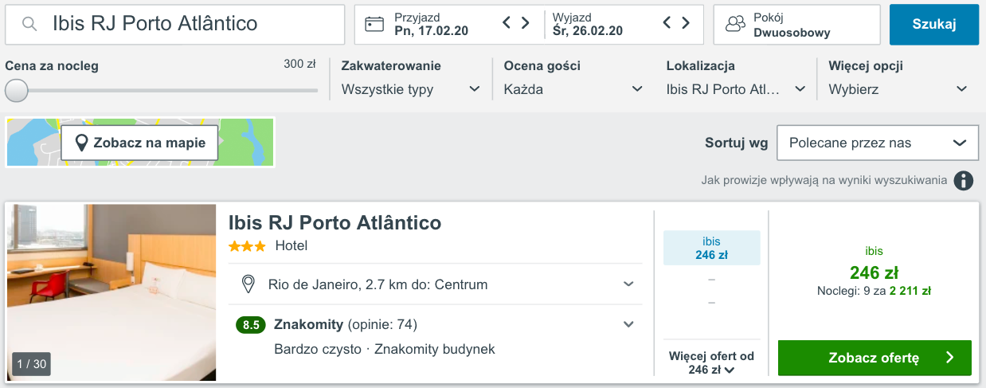
Task: Shift departure date one day later
Action: click(686, 23)
